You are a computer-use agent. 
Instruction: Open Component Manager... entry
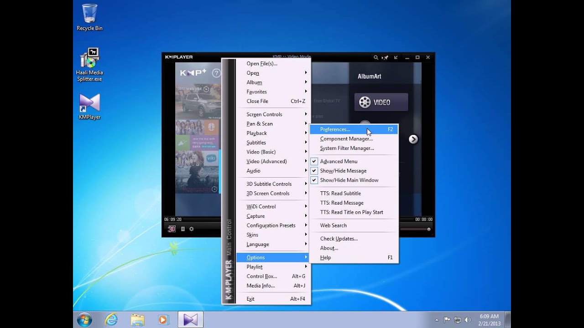pyautogui.click(x=354, y=139)
